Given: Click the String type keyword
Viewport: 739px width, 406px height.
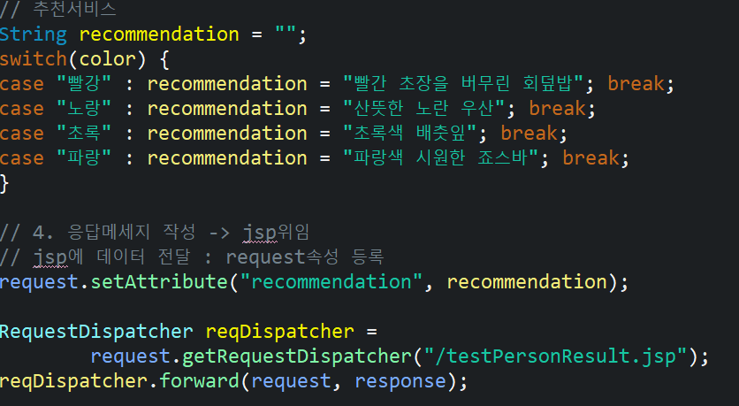Looking at the screenshot, I should (x=34, y=34).
